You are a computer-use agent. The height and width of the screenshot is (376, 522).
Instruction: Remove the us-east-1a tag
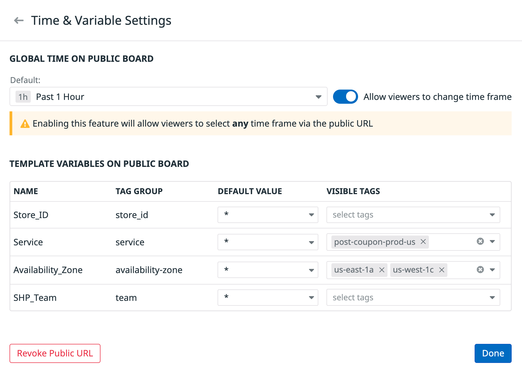pos(382,270)
